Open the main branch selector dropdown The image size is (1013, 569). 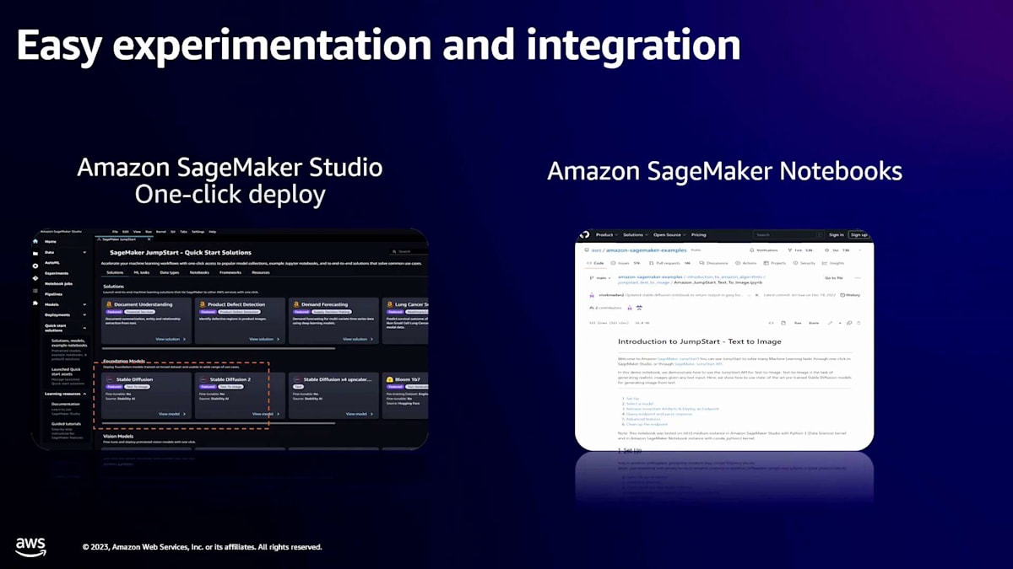tap(600, 278)
